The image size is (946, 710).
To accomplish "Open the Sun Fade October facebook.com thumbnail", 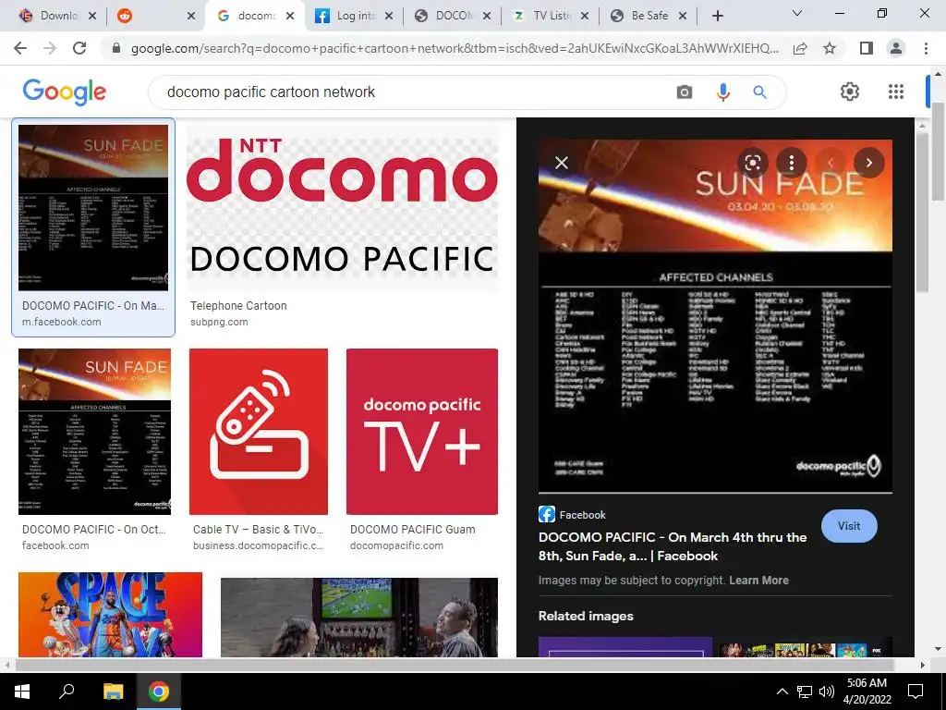I will pyautogui.click(x=95, y=431).
